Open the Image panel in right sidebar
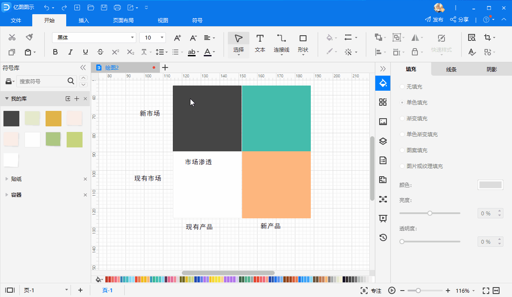Screen dimensions: 512x297 tap(383, 122)
